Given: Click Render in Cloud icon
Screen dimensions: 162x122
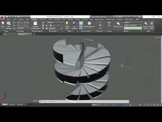Looking at the screenshot, I should pyautogui.click(x=146, y=23).
